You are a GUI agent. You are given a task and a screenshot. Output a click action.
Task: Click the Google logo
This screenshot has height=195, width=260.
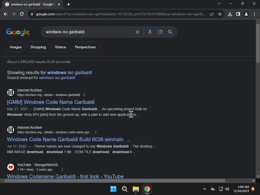point(18,32)
